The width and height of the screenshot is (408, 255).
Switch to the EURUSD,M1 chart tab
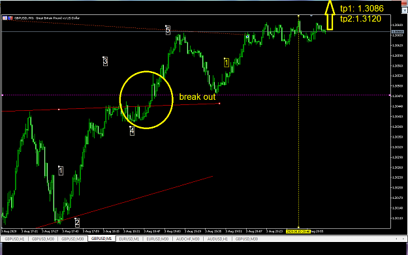tap(129, 239)
